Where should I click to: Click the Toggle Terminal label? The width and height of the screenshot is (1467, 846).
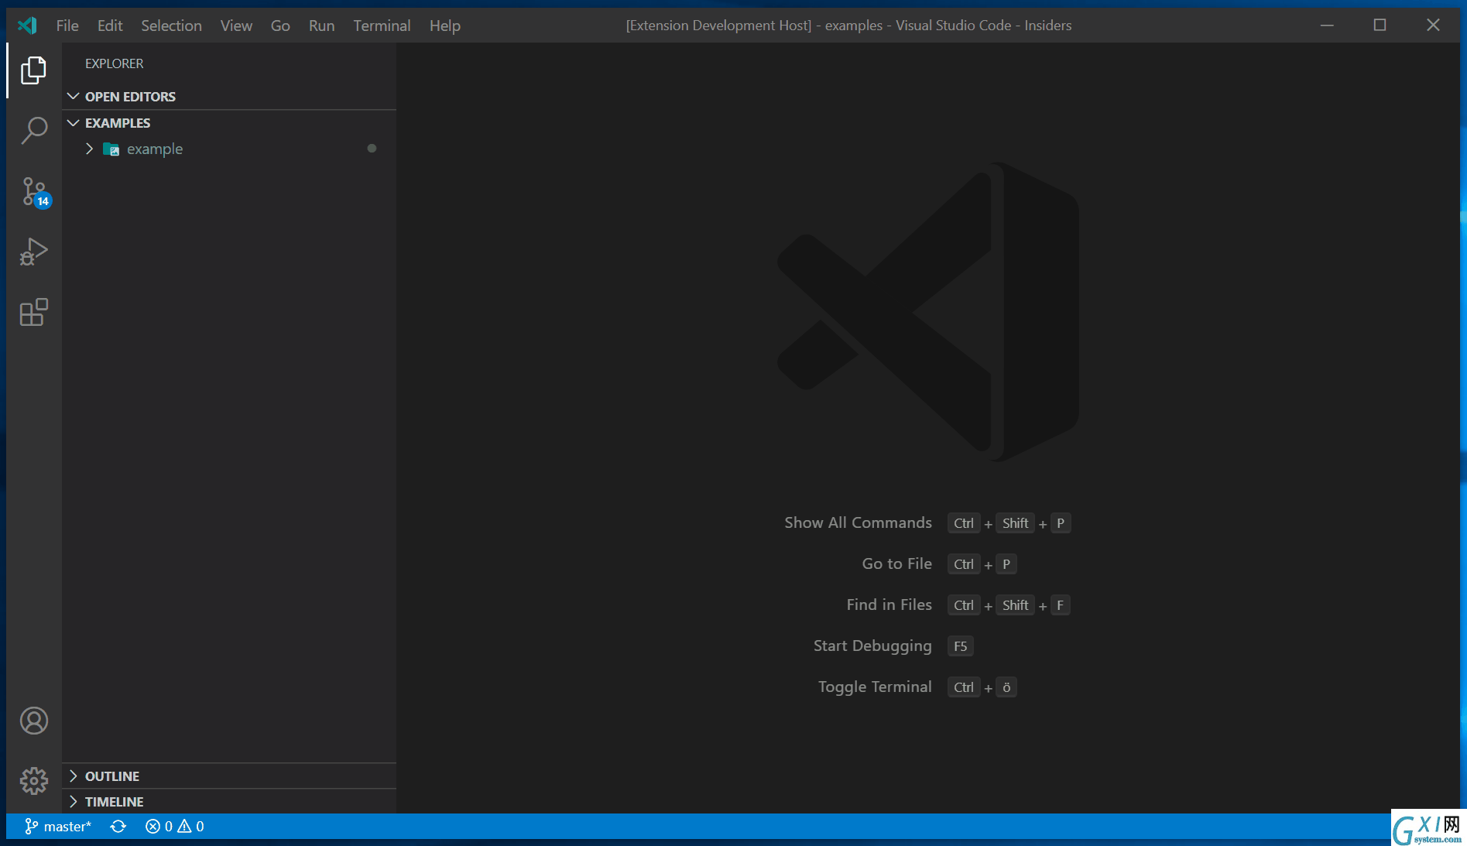pos(875,687)
